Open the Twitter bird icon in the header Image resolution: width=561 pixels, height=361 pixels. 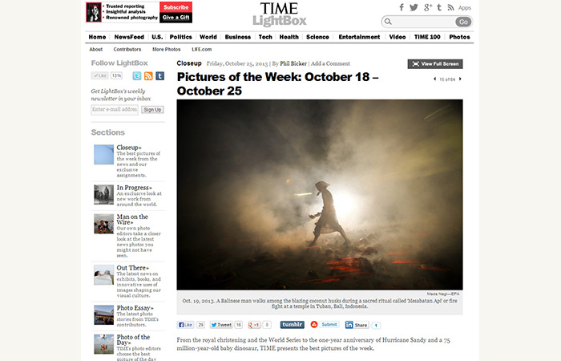(x=414, y=7)
